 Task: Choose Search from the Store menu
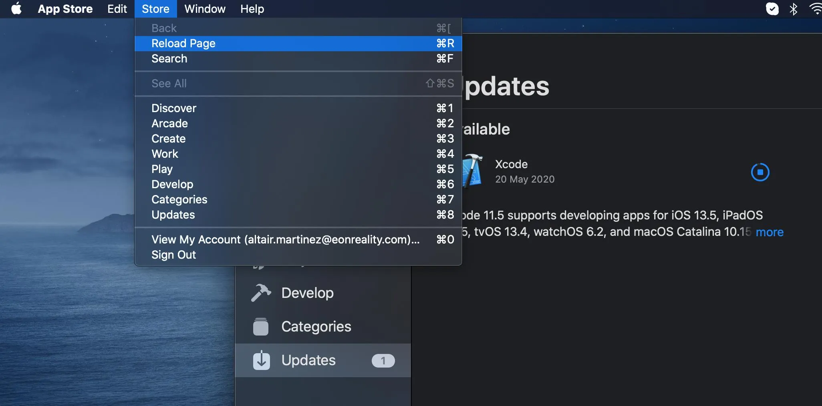298,58
